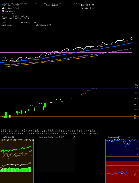
Task: Click the 1060.55 price axis label
Action: [x=136, y=110]
